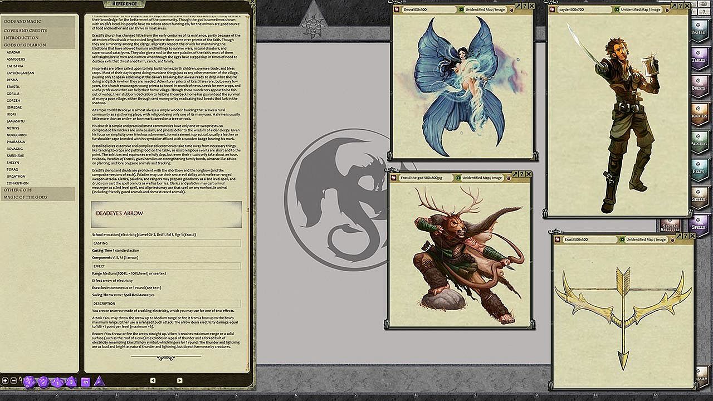This screenshot has width=713, height=401.
Task: Open the Asmodeus entry in reference list
Action: point(16,59)
